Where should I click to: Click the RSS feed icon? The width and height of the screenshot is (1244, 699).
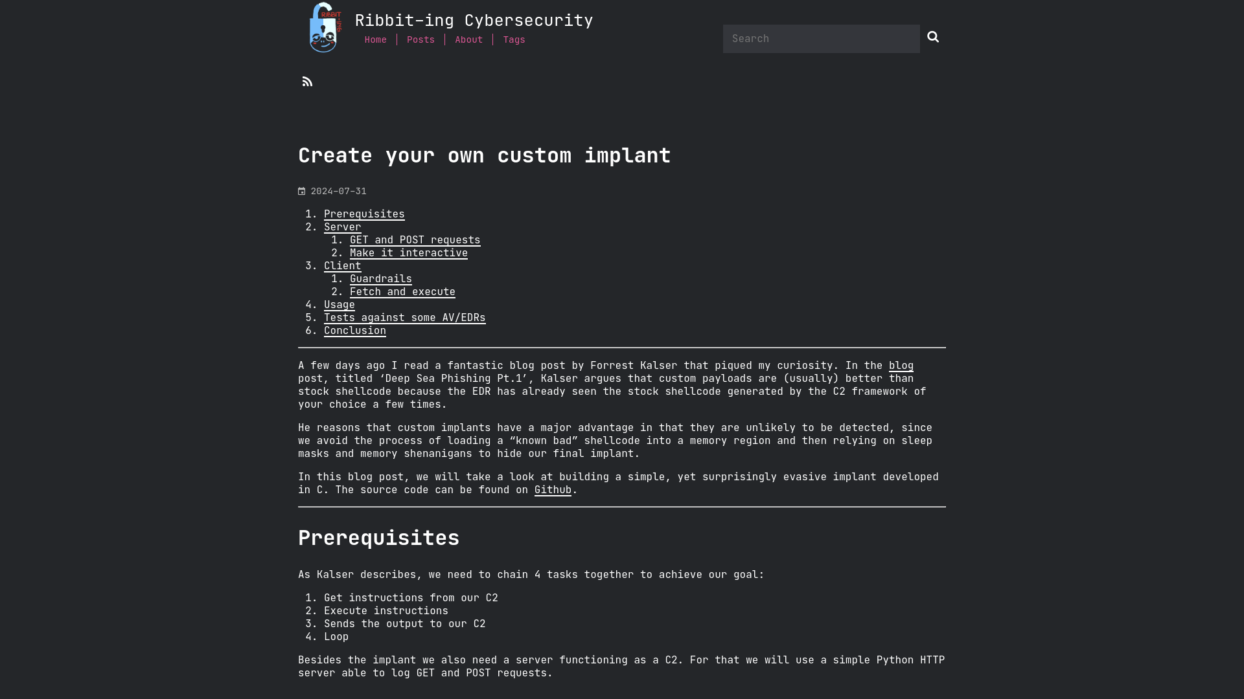pos(308,81)
